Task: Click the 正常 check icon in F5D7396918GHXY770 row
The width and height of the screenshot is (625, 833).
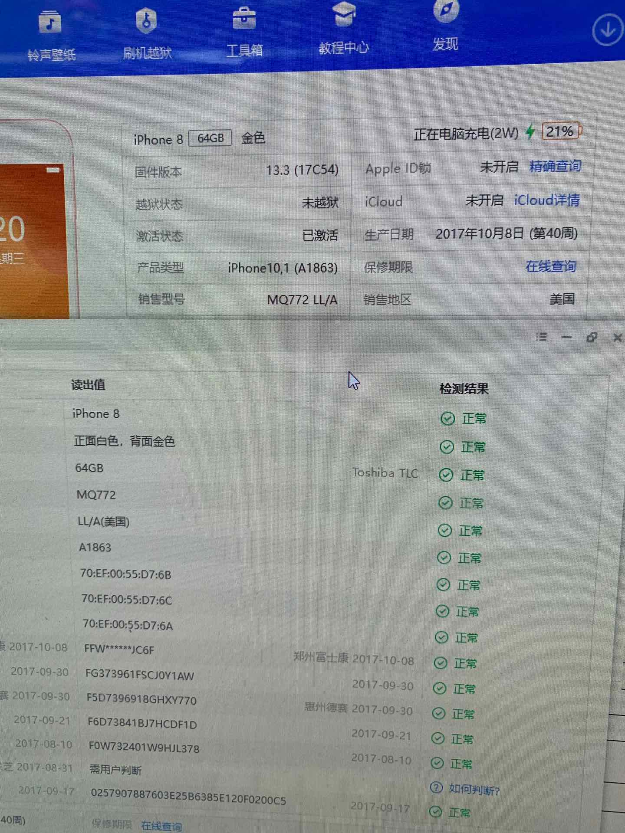Action: click(x=438, y=713)
